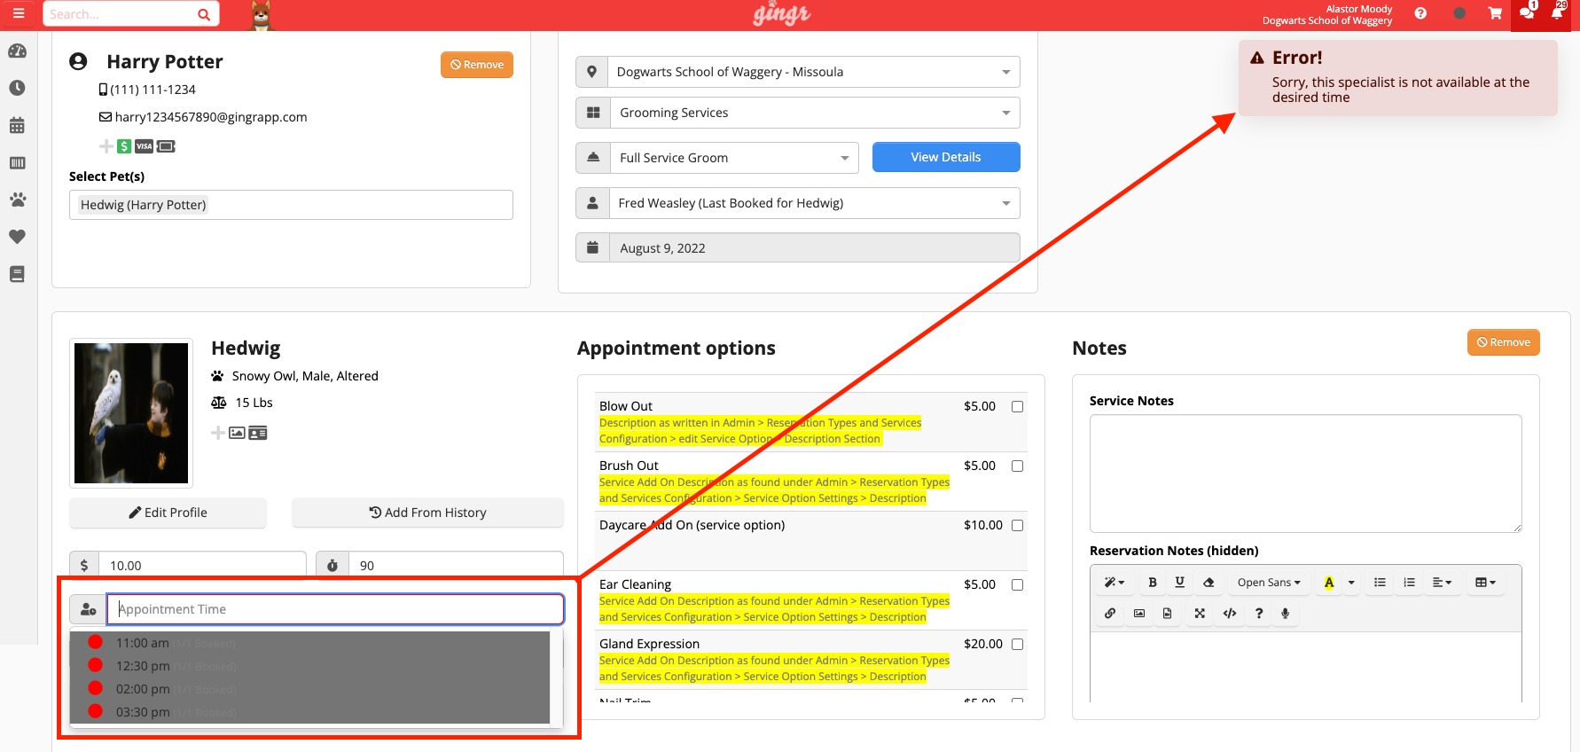This screenshot has height=752, width=1580.
Task: Check the Blow Out add-on
Action: (x=1017, y=407)
